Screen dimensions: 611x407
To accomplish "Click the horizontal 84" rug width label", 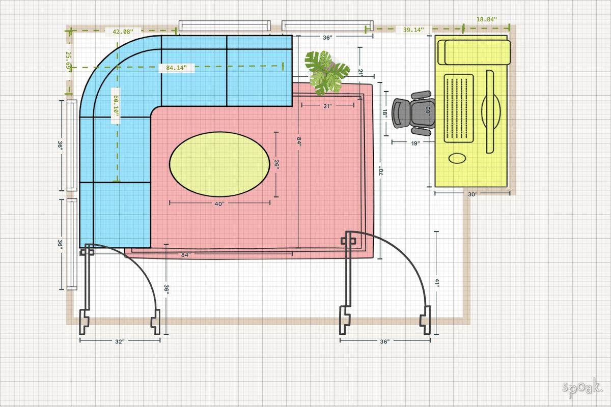I will tap(185, 254).
